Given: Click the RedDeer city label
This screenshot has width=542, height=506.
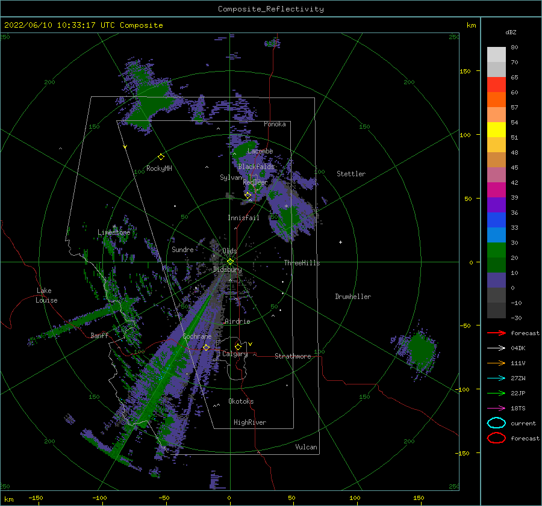Looking at the screenshot, I should tap(255, 182).
